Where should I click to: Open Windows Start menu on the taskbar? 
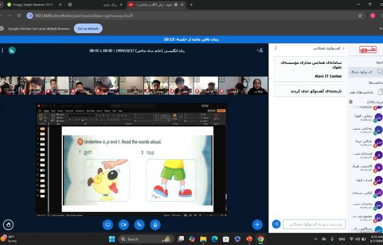tap(111, 239)
